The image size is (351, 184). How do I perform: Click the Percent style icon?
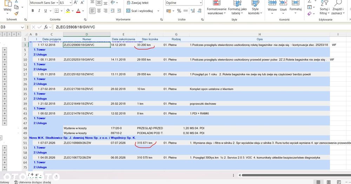point(179,11)
